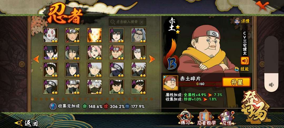
Task: Go to next ninja page arrow
Action: click(152, 59)
